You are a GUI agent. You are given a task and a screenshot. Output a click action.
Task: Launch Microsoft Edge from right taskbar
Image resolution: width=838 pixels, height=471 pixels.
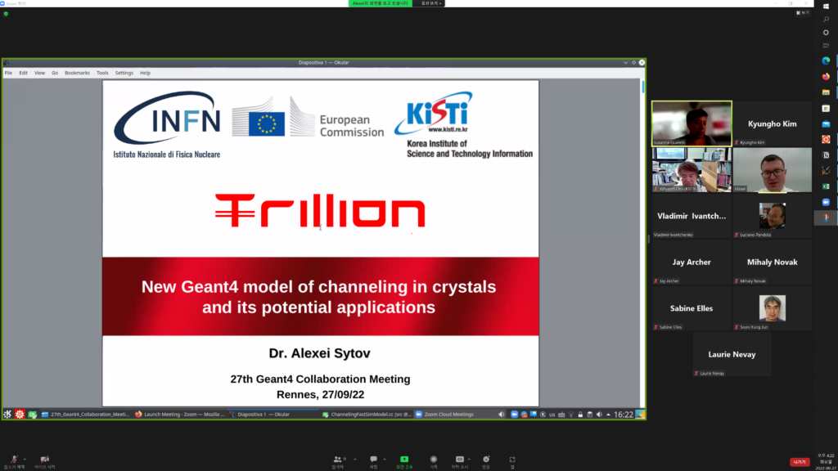[826, 61]
